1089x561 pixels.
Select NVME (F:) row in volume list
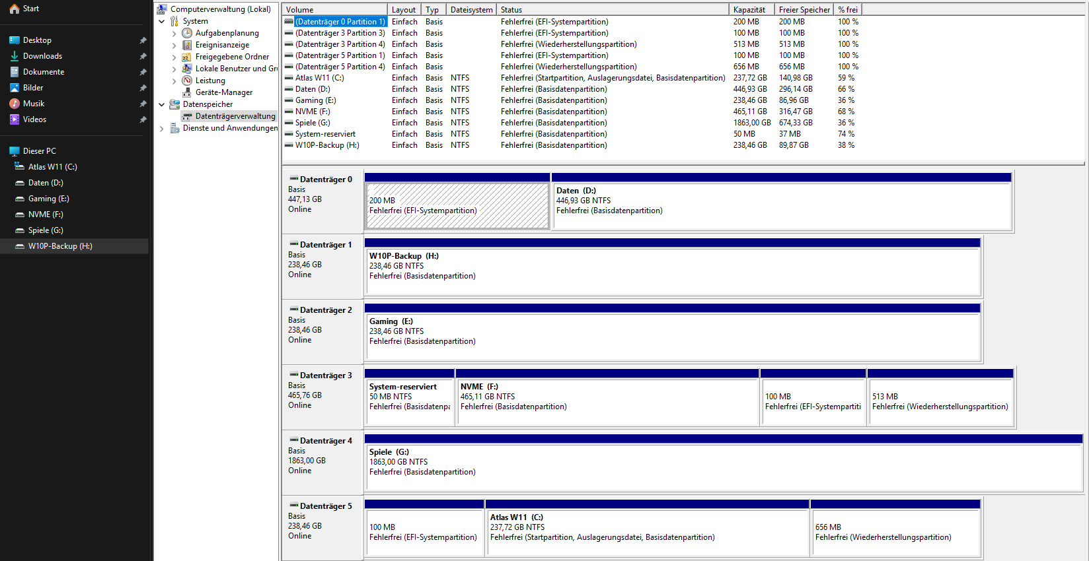[572, 112]
